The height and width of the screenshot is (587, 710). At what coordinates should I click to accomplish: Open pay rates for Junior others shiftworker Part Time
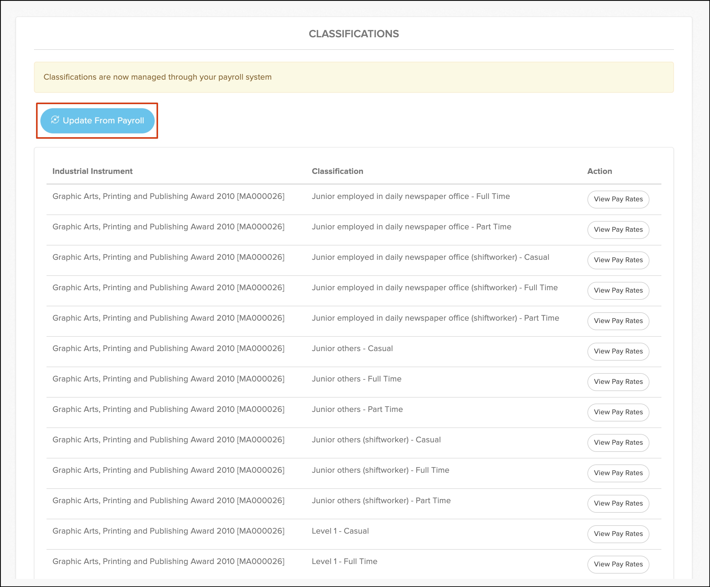pyautogui.click(x=618, y=503)
